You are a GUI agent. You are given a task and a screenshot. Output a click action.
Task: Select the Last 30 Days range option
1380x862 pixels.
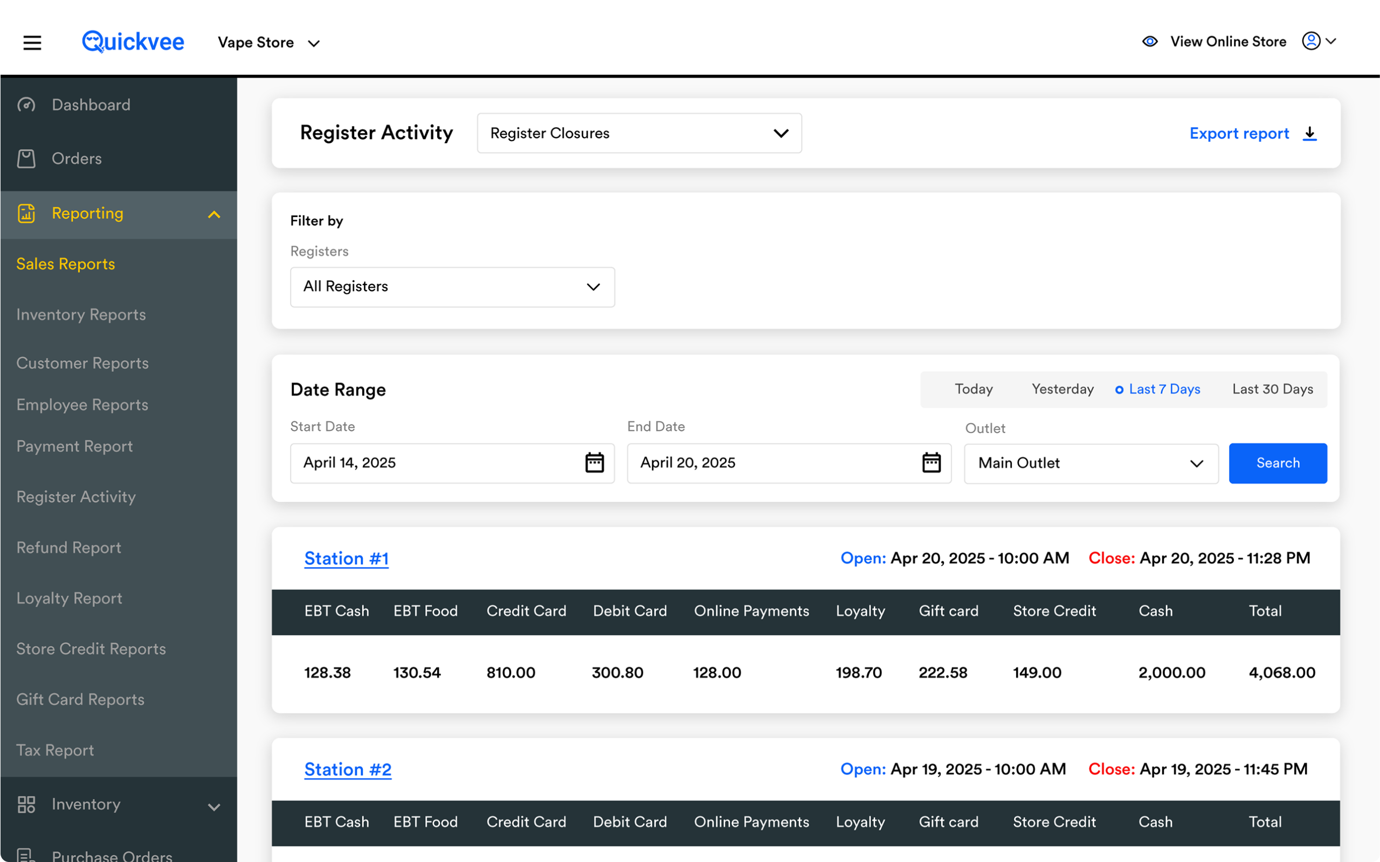pos(1272,390)
